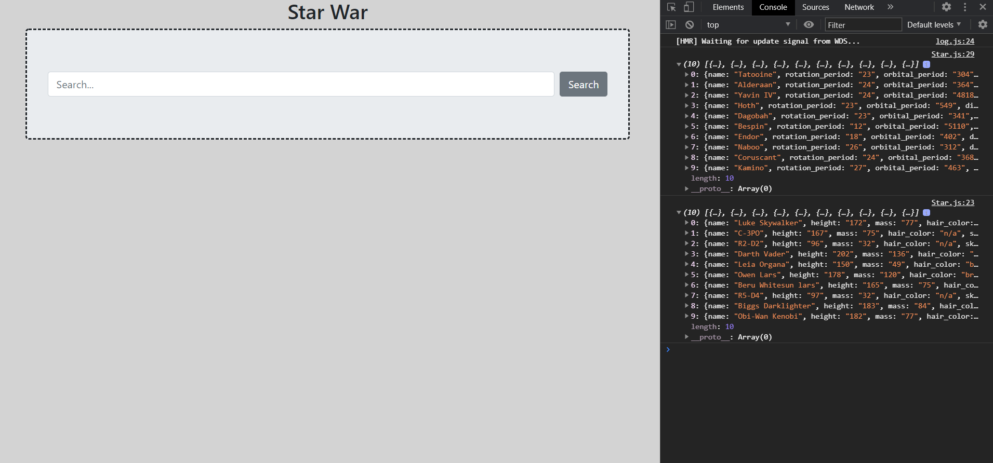Expand the Leia Organa object entry
Screen dimensions: 993x463
coord(686,265)
